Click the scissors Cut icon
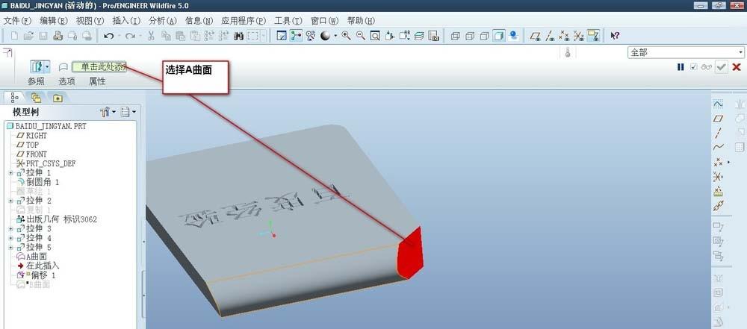Screen dimensions: 747x329 [152, 36]
